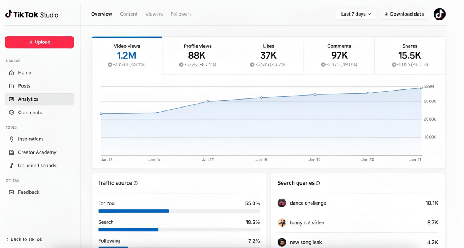Click the TikTok Studio logo
This screenshot has height=248, width=464.
click(x=31, y=14)
